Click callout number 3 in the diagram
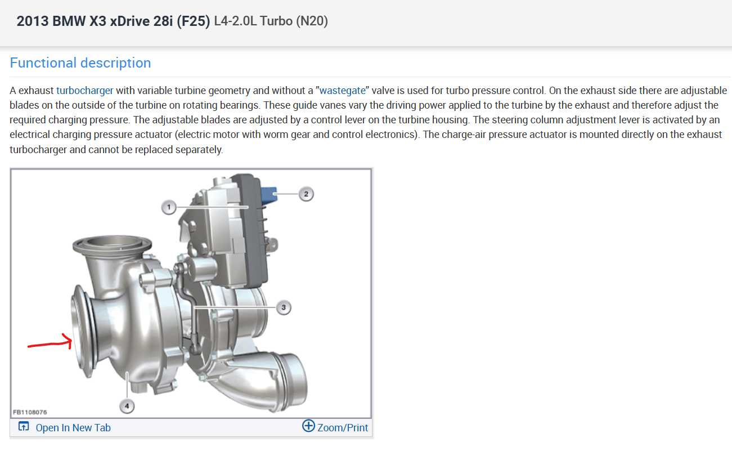Image resolution: width=732 pixels, height=451 pixels. click(x=284, y=307)
